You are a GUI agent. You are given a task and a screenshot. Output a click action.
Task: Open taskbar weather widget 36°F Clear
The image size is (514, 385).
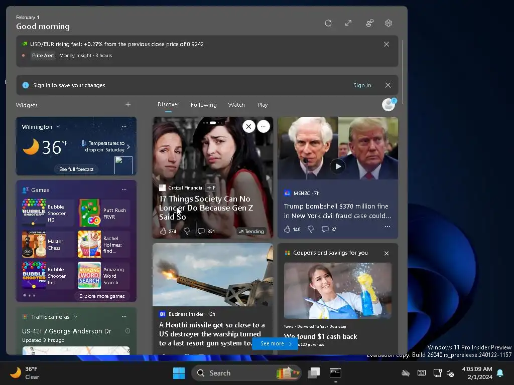tap(24, 373)
